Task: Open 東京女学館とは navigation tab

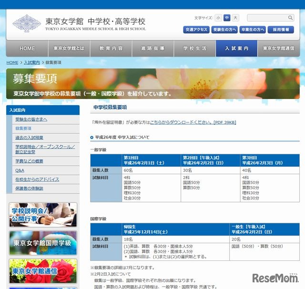Action: 69,49
